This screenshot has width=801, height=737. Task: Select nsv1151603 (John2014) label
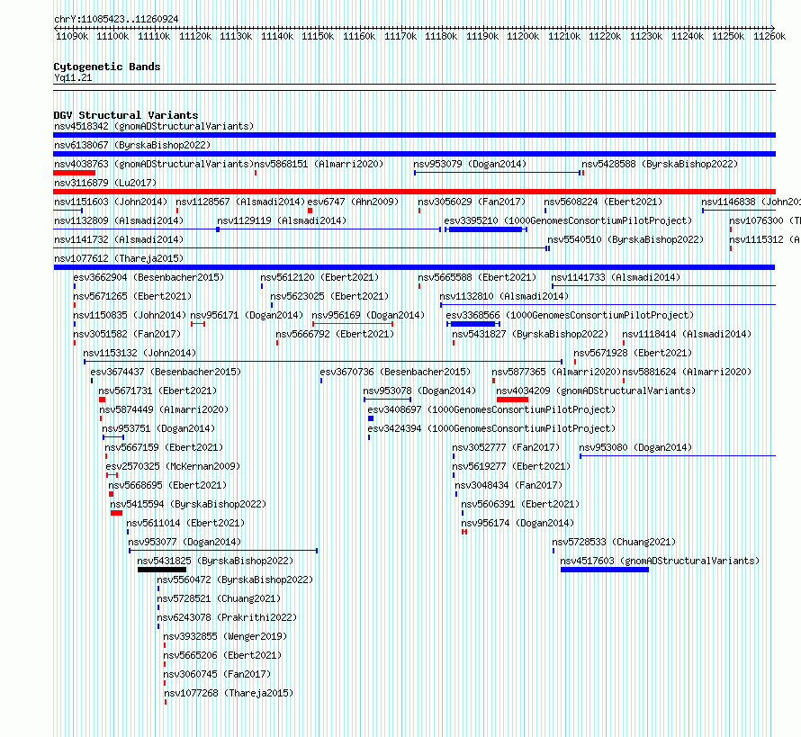(x=111, y=202)
